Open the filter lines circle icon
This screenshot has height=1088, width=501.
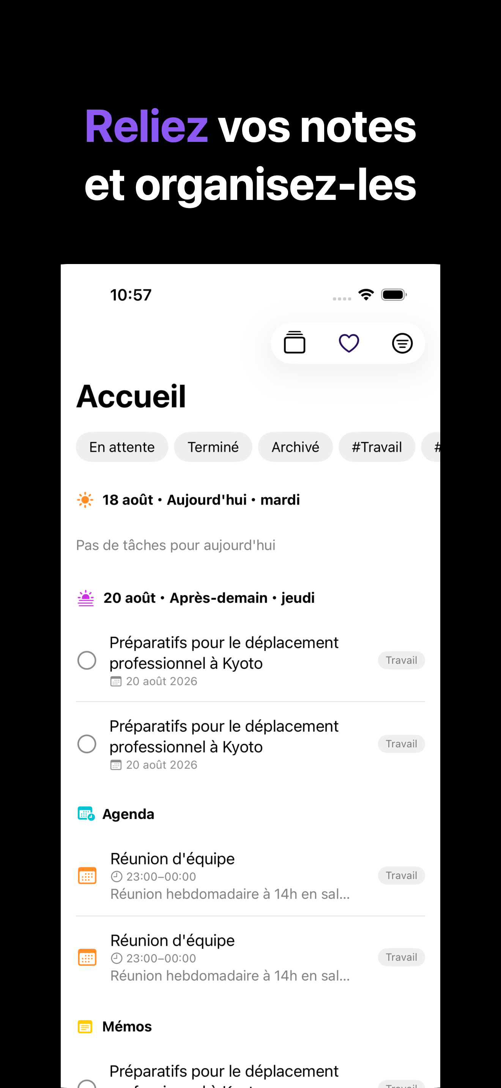tap(402, 343)
